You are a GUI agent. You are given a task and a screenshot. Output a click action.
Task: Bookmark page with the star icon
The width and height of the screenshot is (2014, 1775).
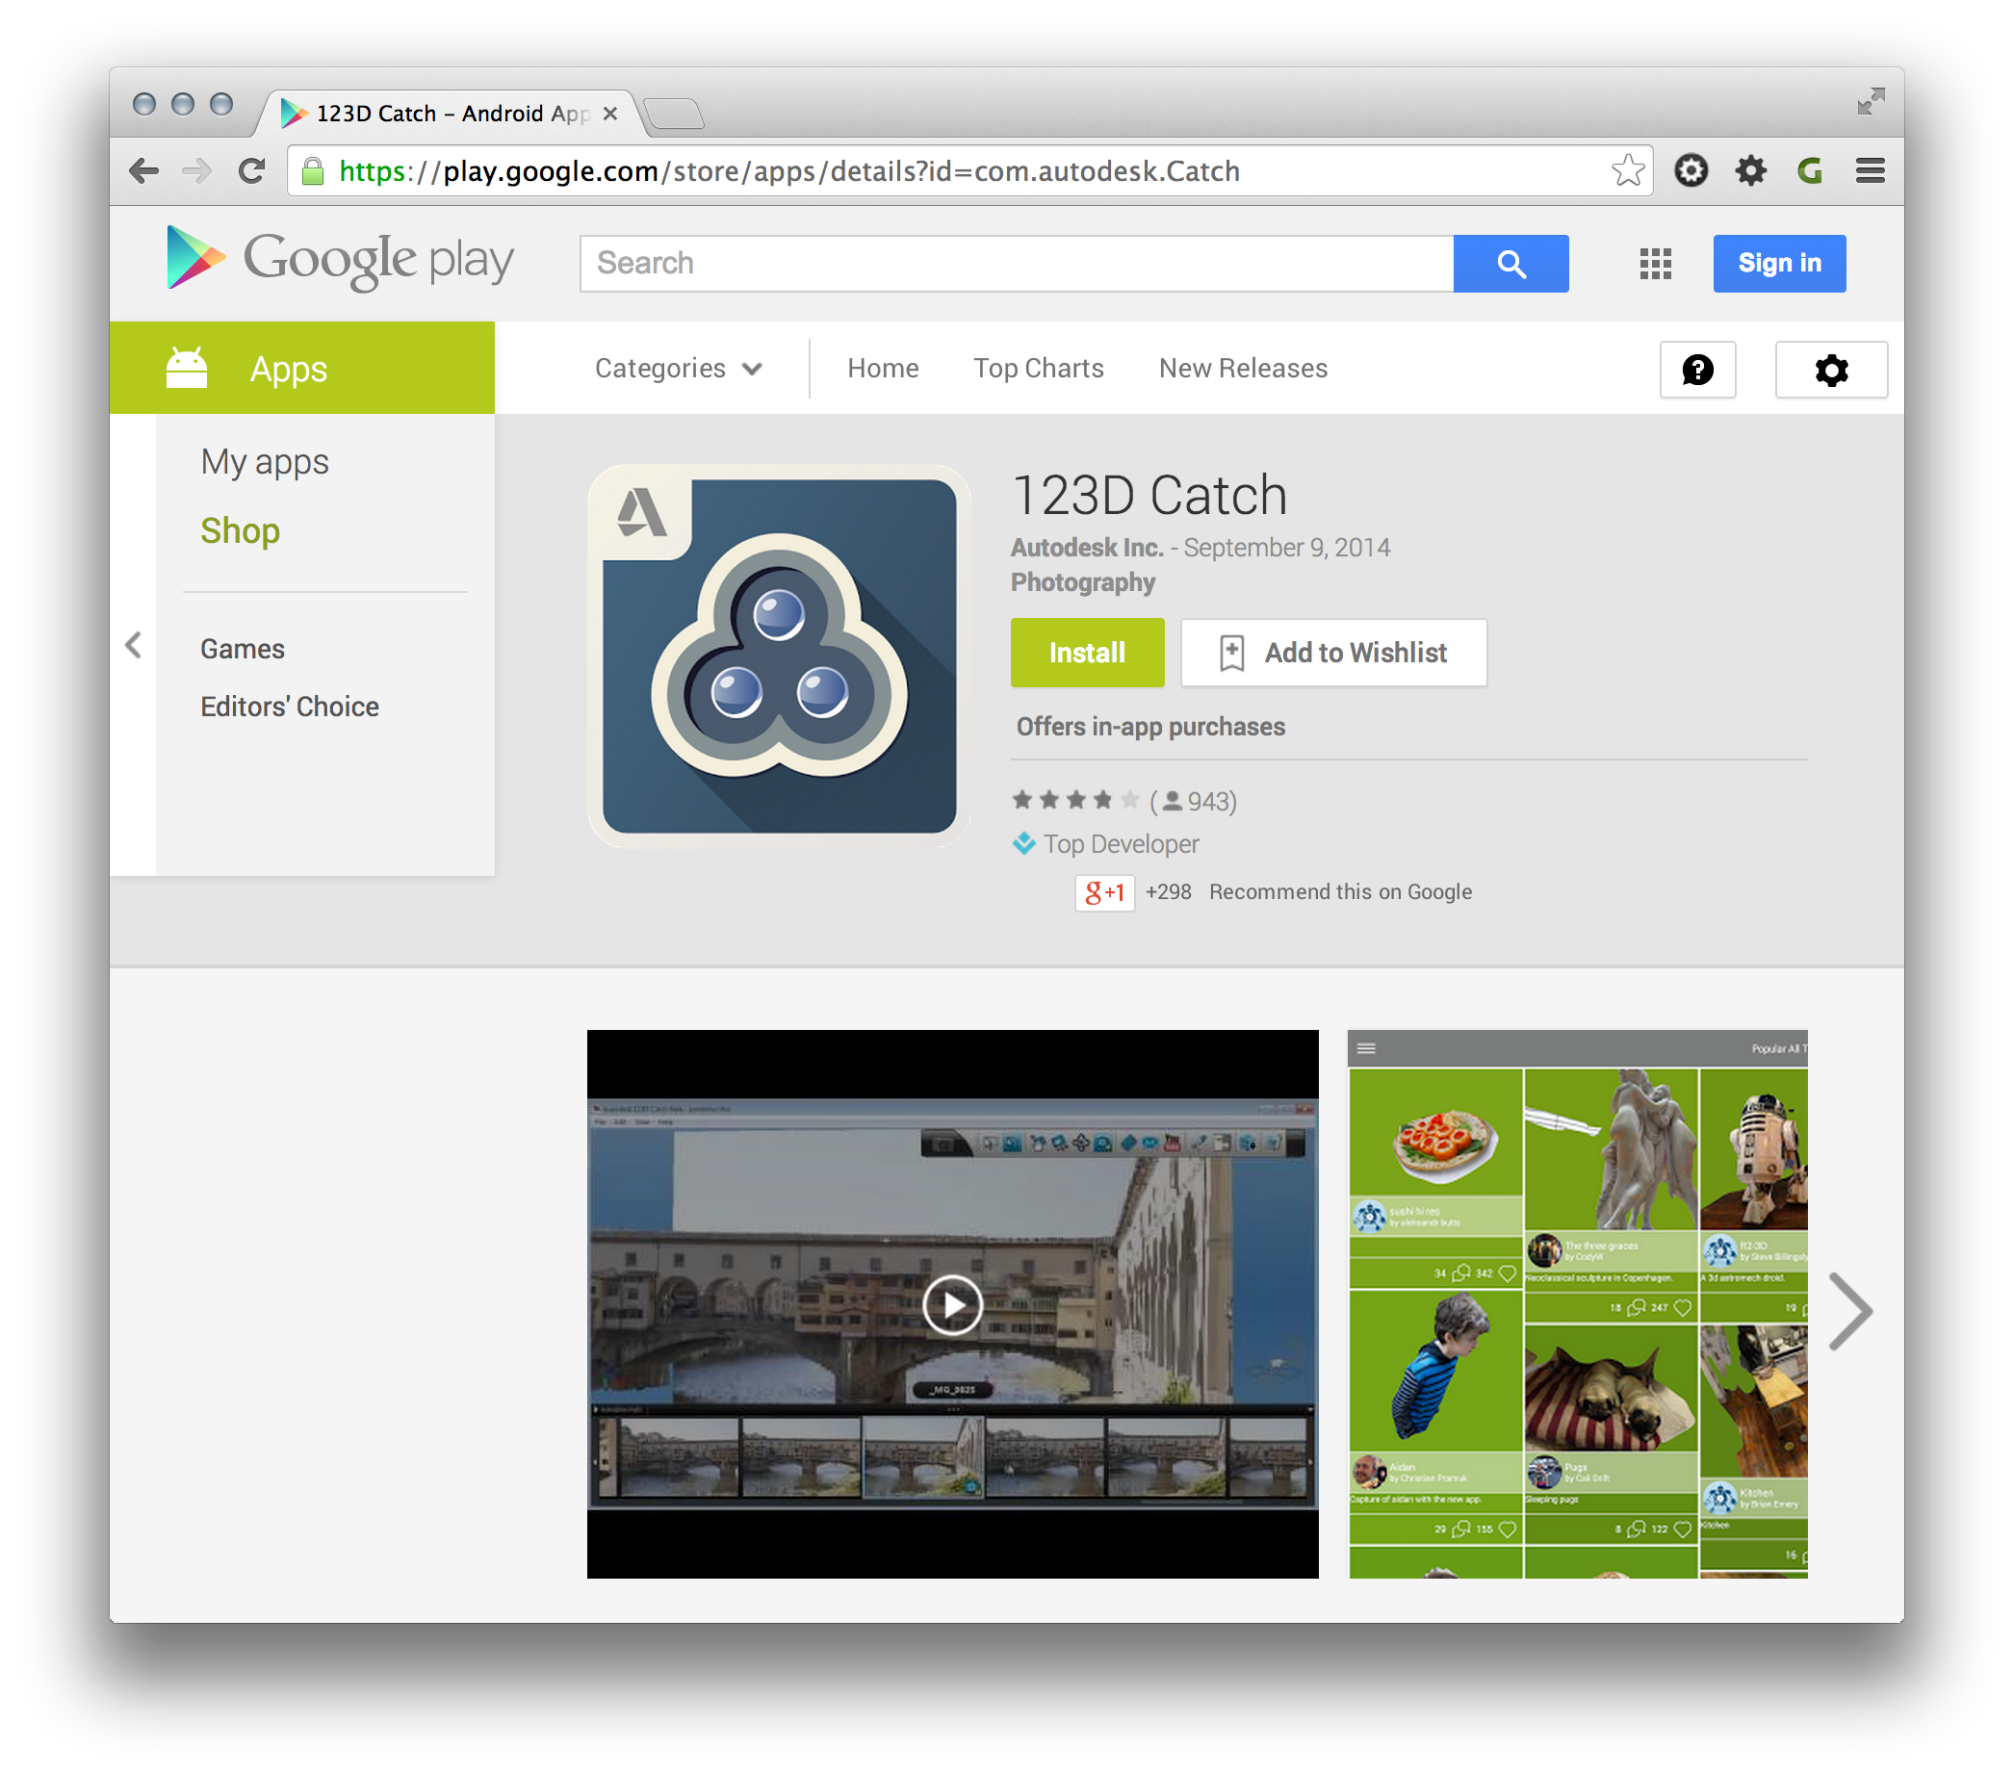(1627, 171)
